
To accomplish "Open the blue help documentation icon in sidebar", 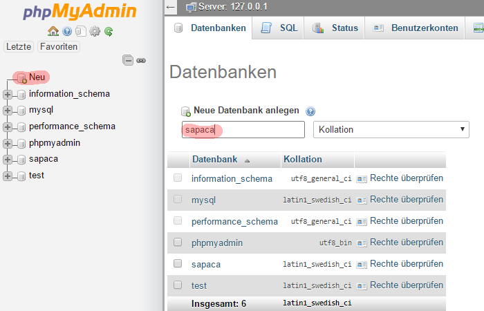I will [x=67, y=31].
